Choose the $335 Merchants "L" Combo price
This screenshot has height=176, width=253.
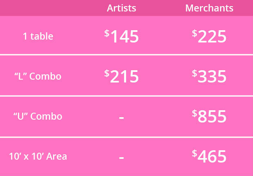coord(209,76)
